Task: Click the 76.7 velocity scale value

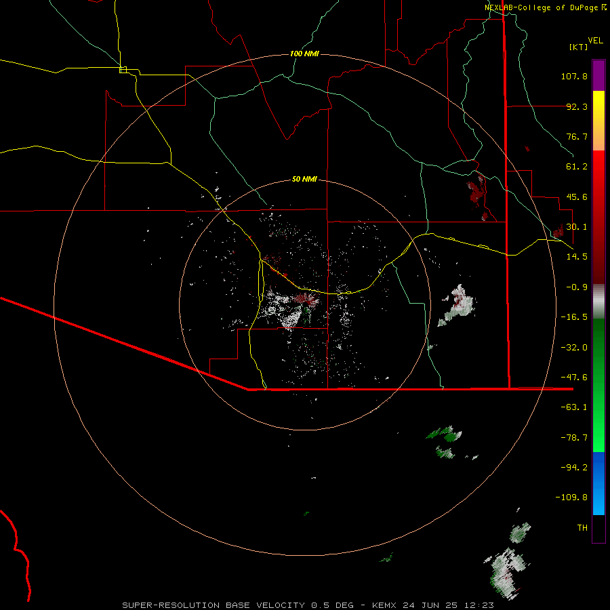Action: (x=577, y=136)
